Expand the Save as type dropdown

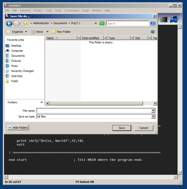(153, 116)
